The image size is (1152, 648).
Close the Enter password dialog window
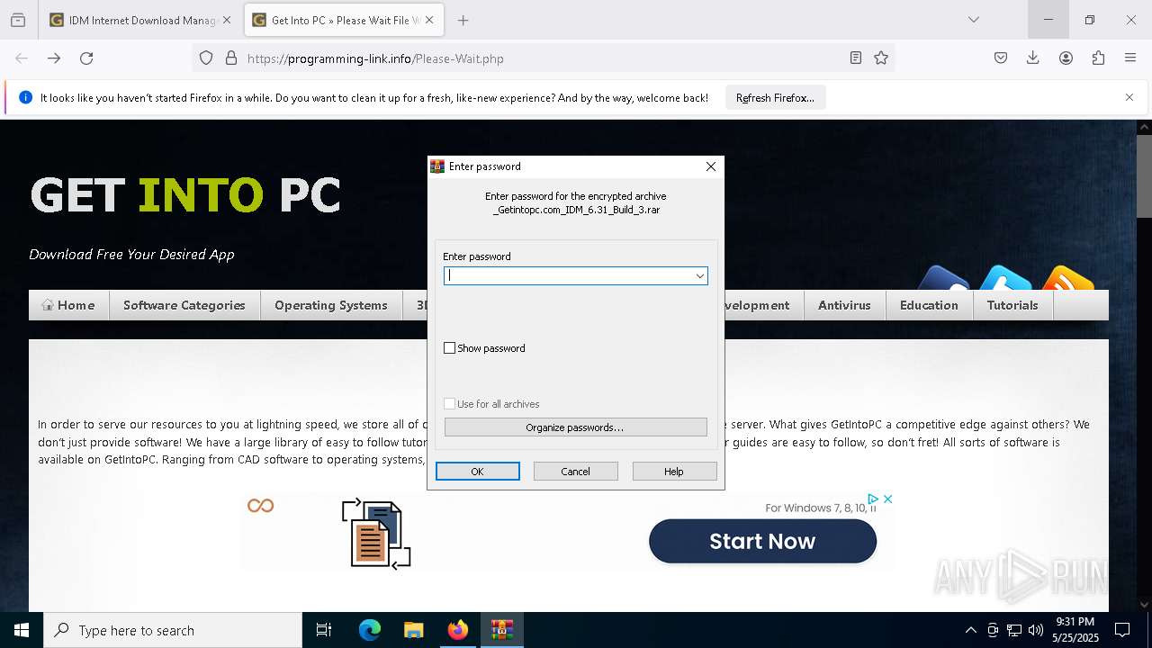710,166
